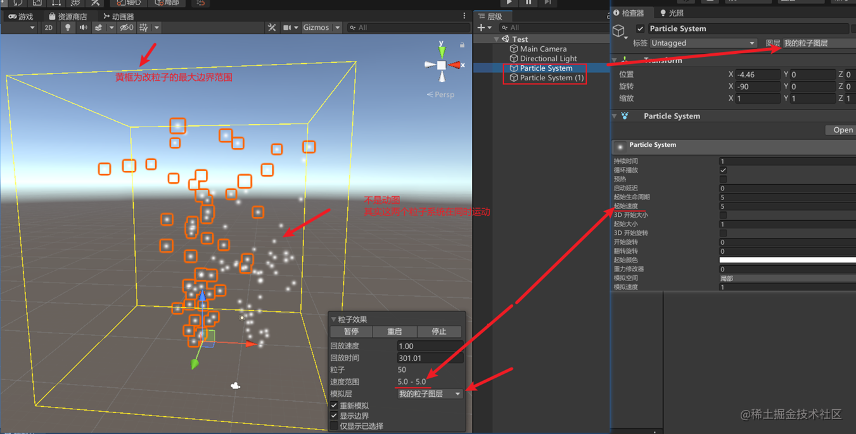Screen dimensions: 856x434
Task: Open 标签 Untagged tag dropdown
Action: click(x=704, y=43)
